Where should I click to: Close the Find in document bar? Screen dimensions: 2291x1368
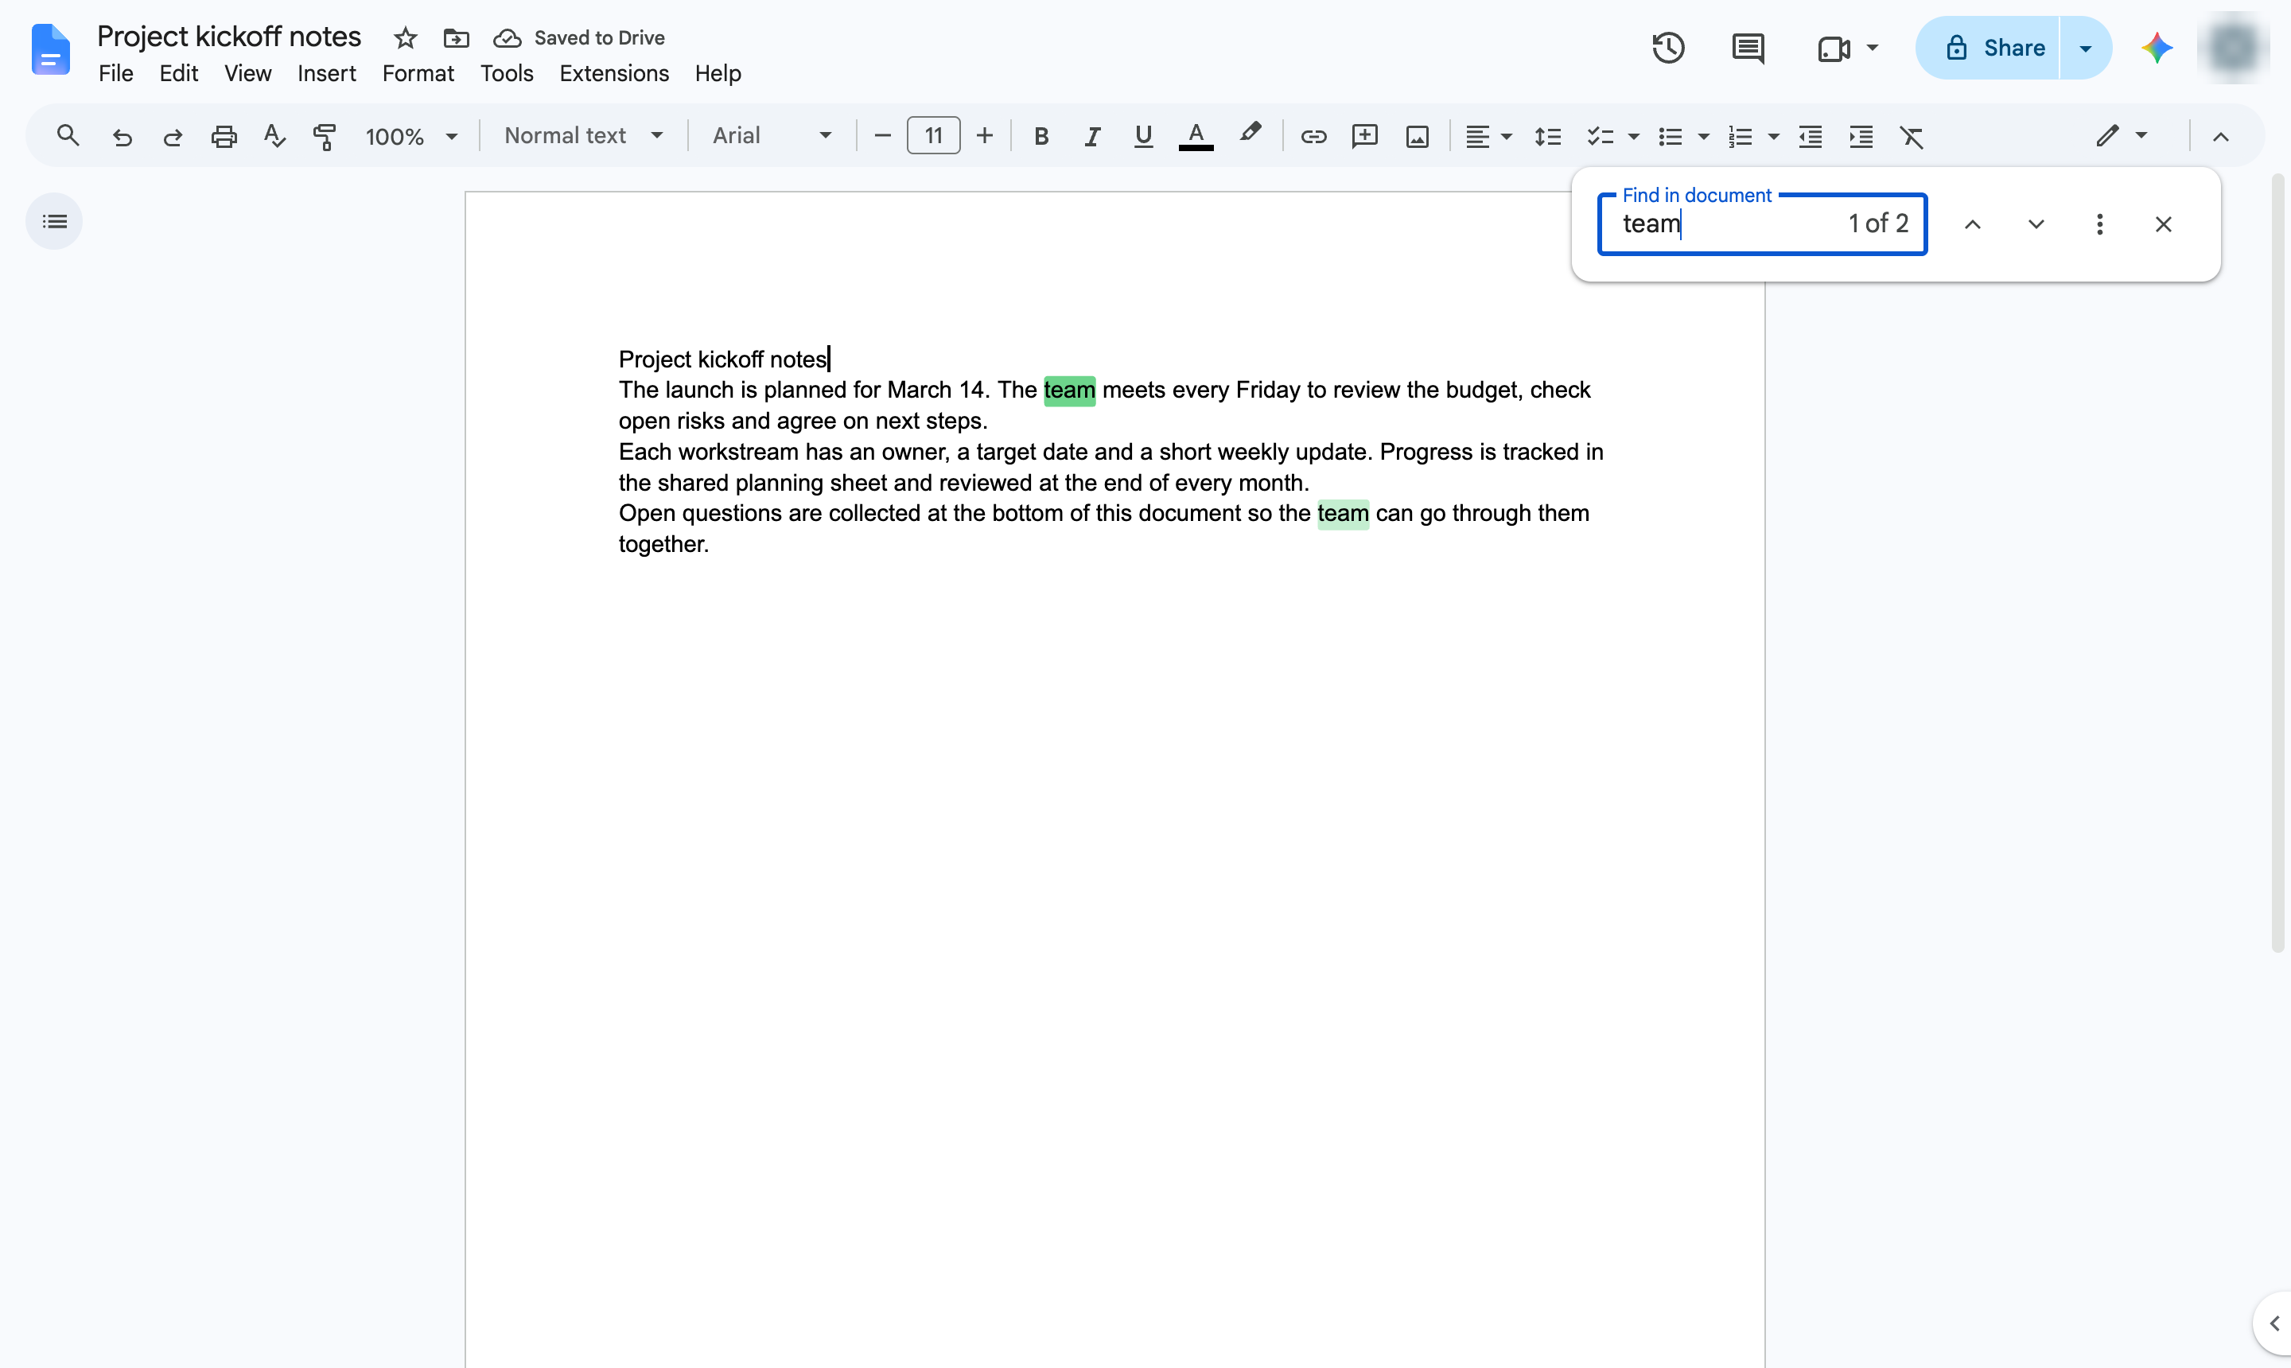tap(2163, 224)
